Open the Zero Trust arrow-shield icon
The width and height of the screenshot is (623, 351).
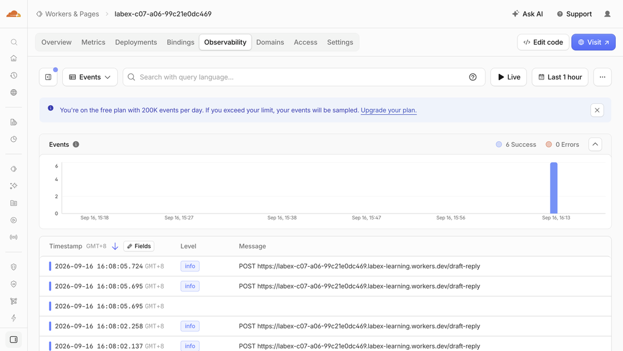pyautogui.click(x=13, y=284)
